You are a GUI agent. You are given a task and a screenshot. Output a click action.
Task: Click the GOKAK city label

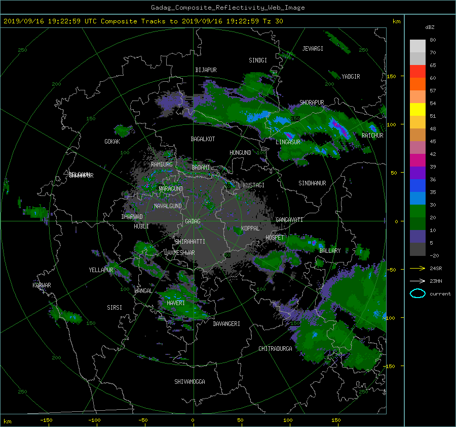112,142
